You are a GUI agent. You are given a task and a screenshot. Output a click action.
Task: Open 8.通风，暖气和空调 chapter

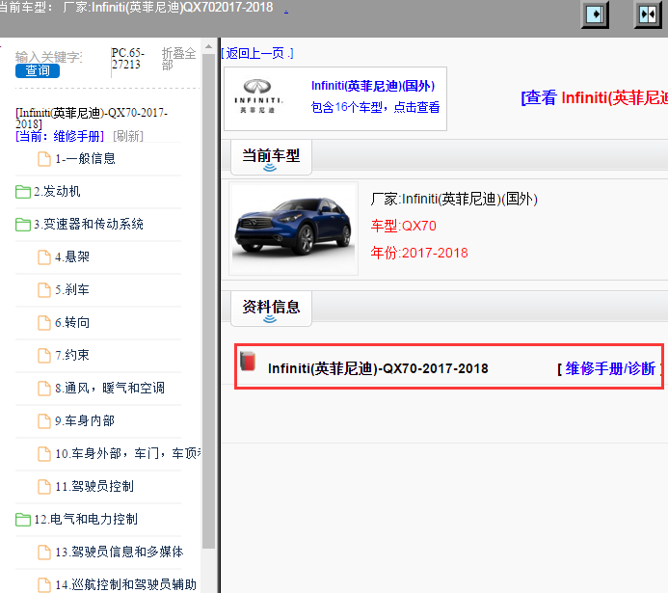point(110,388)
